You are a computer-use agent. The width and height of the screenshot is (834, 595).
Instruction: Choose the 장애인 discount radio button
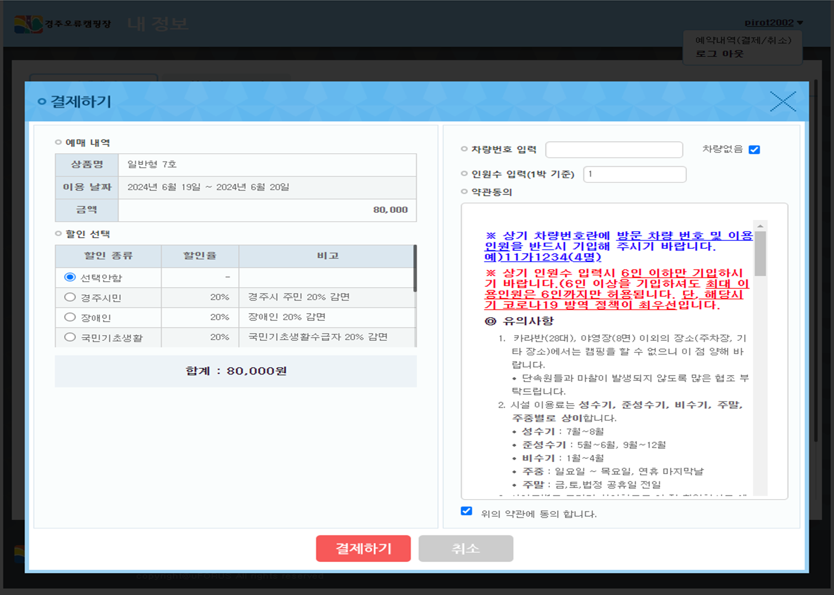70,317
